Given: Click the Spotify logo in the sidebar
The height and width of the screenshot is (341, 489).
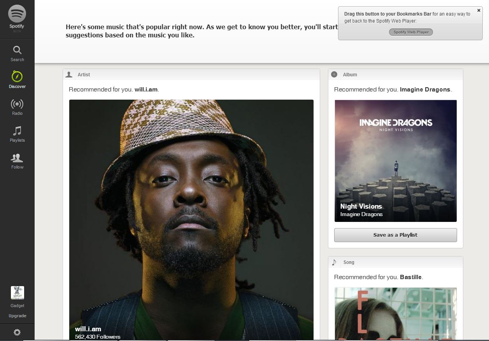Looking at the screenshot, I should [x=17, y=14].
